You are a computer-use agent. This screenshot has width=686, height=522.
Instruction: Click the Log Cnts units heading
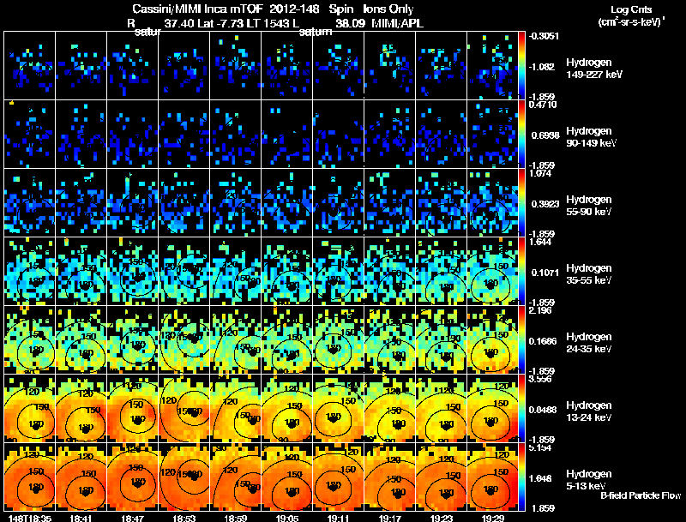631,15
